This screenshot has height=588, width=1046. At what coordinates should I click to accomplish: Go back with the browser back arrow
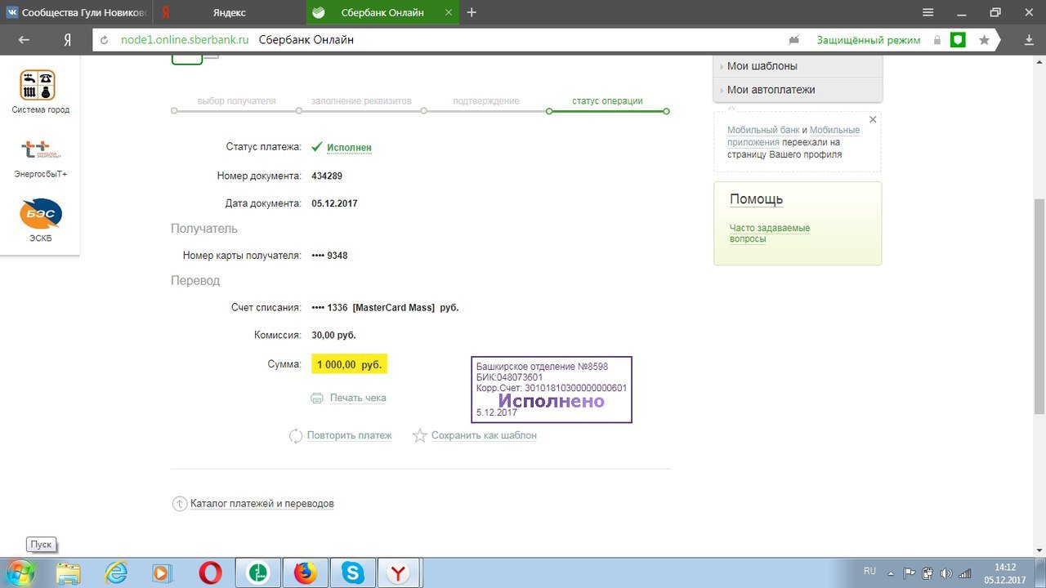coord(24,40)
